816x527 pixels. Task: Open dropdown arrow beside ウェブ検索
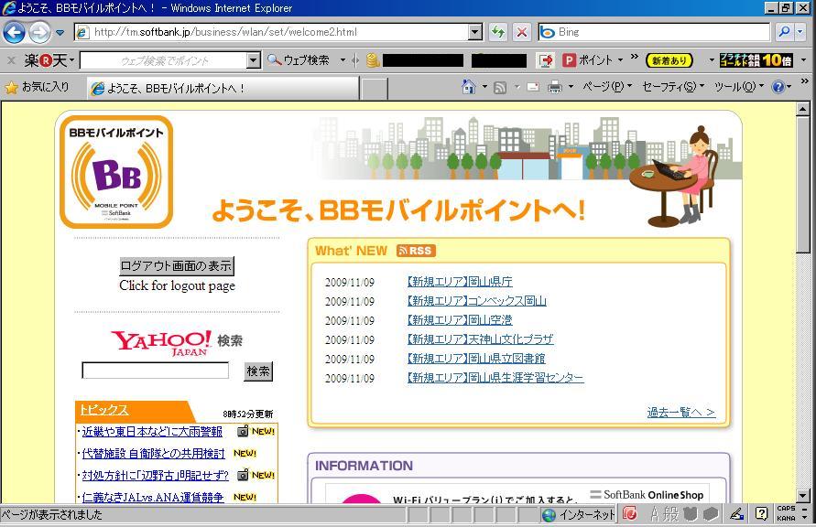[x=343, y=60]
